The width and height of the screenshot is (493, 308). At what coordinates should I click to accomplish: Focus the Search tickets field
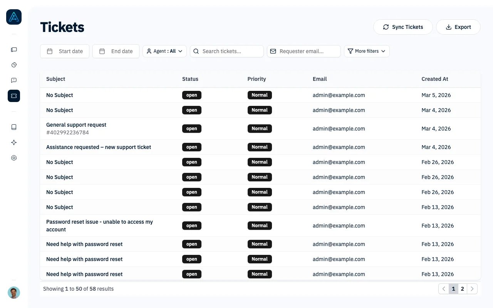click(227, 51)
